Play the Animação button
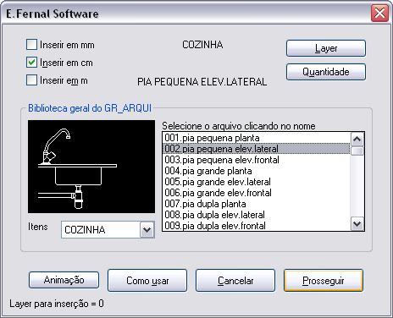Screen dimensions: 393x318 point(64,280)
